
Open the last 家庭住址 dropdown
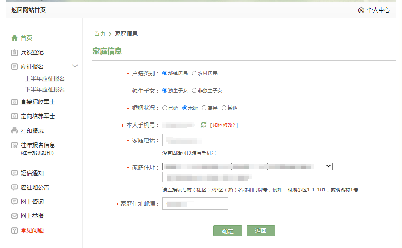[301, 166]
